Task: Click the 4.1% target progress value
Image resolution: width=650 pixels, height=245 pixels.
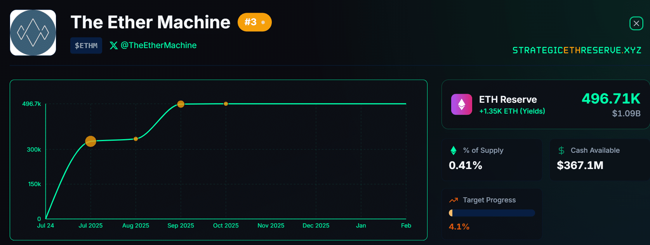Action: 459,227
